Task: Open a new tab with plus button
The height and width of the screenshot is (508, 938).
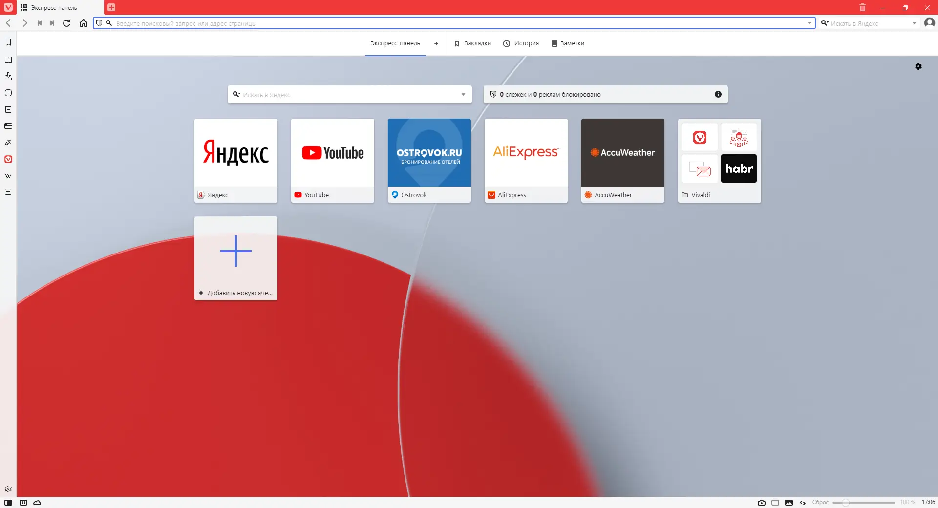Action: coord(111,7)
